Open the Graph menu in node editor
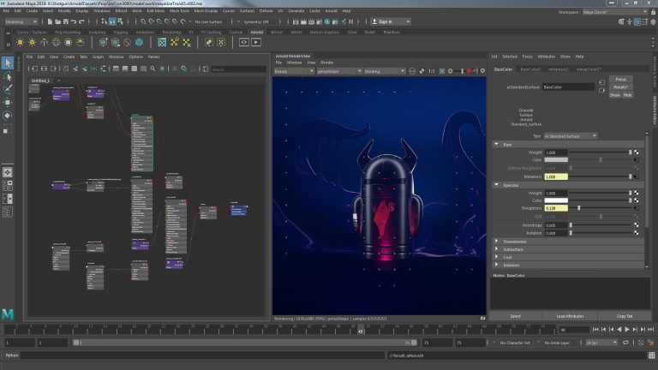 tap(98, 57)
